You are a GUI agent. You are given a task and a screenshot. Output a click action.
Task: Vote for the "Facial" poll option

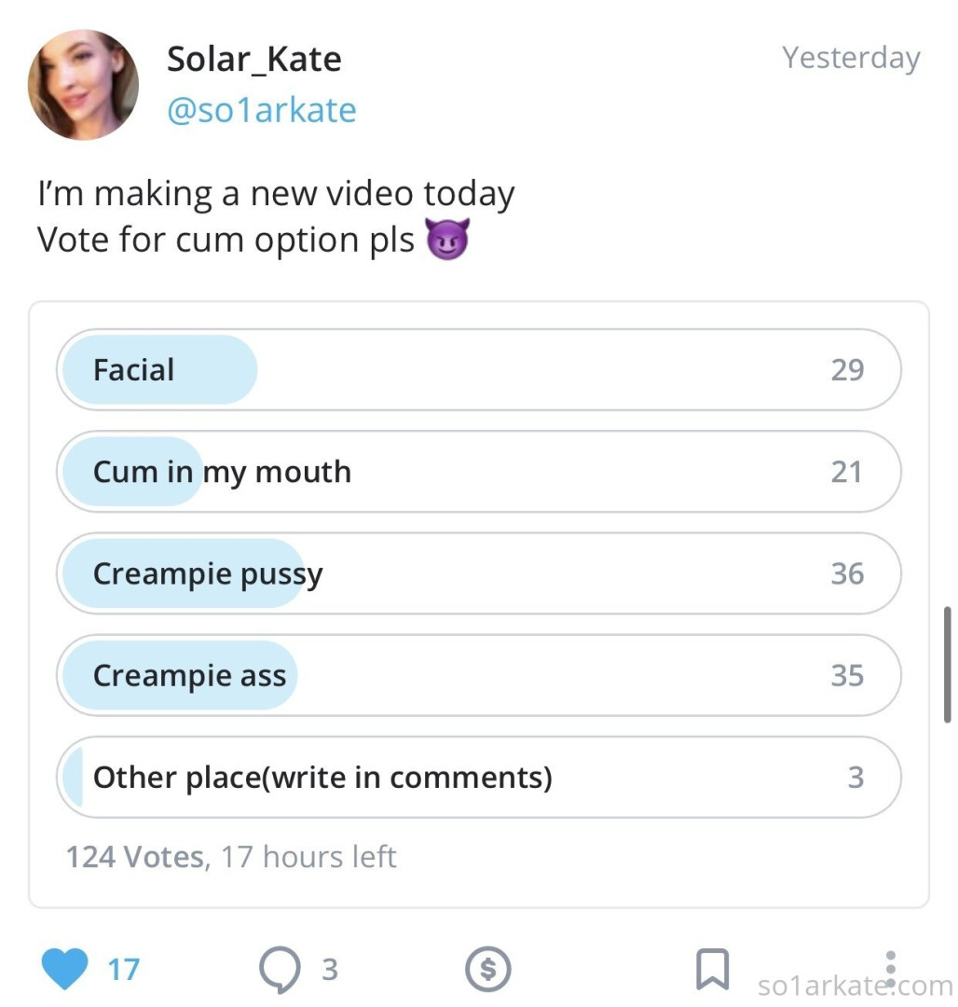coord(479,369)
